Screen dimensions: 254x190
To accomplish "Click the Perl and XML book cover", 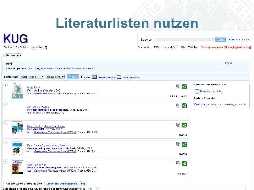I will click(x=17, y=129).
